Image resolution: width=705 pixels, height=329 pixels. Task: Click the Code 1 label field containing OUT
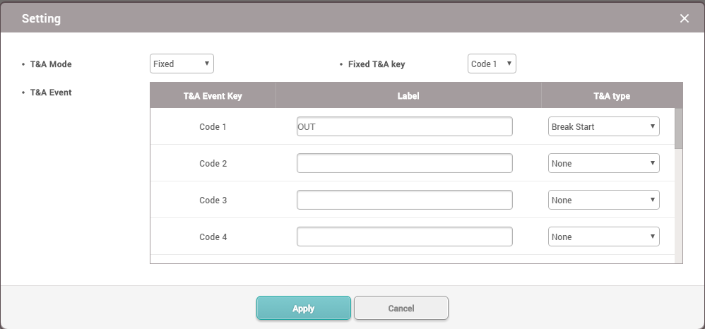pyautogui.click(x=404, y=127)
